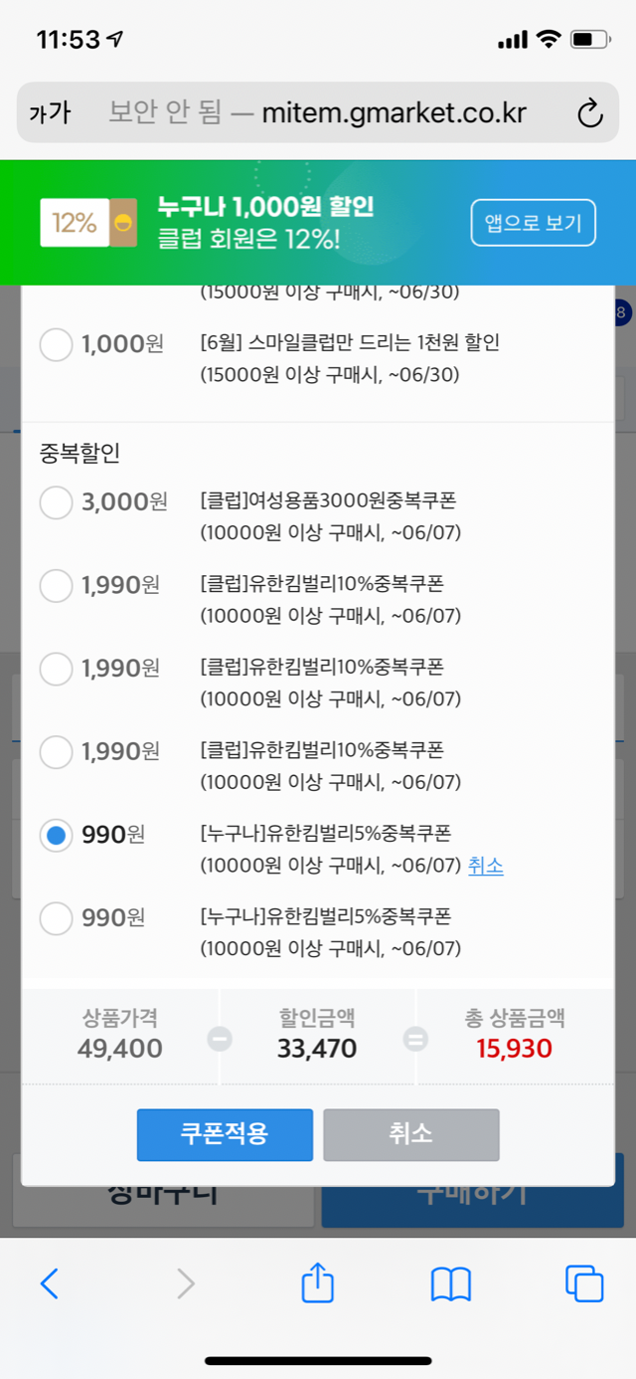Select the 3,000원 여성용품 coupon radio
This screenshot has width=636, height=1379.
point(56,502)
